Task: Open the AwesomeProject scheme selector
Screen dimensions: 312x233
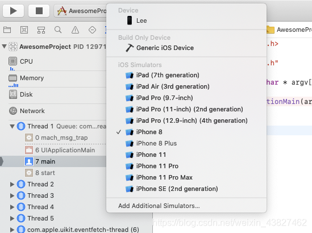Action: point(80,11)
